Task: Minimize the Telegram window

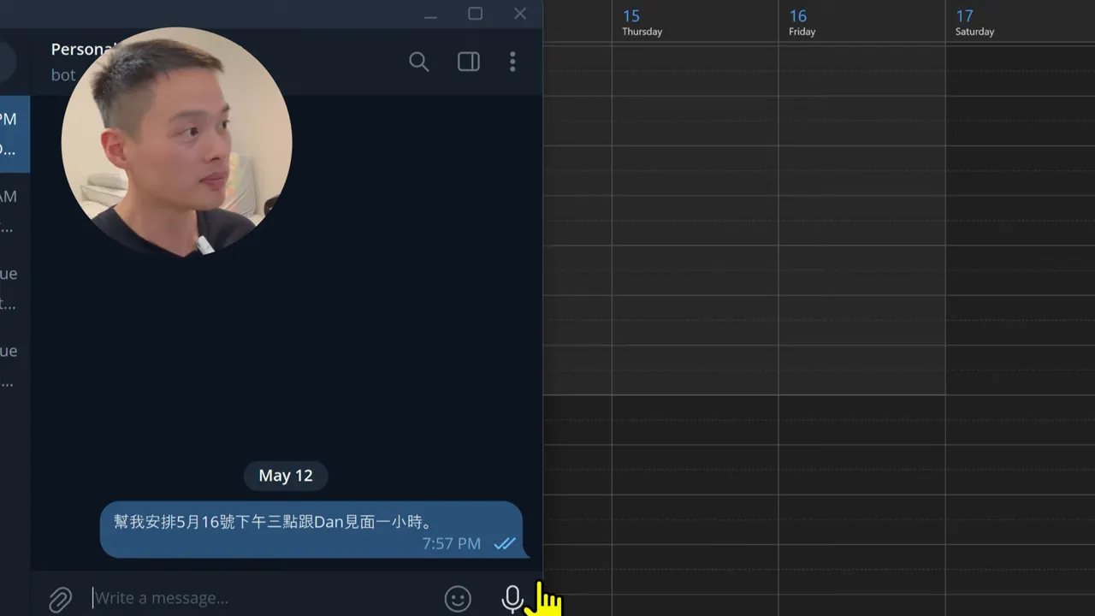Action: pyautogui.click(x=430, y=15)
